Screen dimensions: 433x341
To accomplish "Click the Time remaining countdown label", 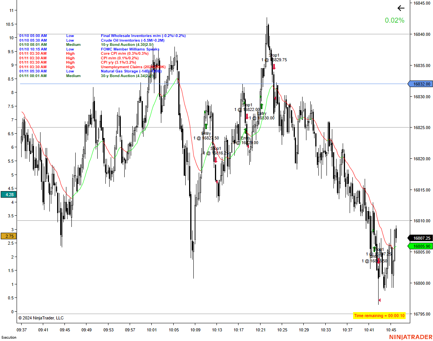I will [x=379, y=316].
